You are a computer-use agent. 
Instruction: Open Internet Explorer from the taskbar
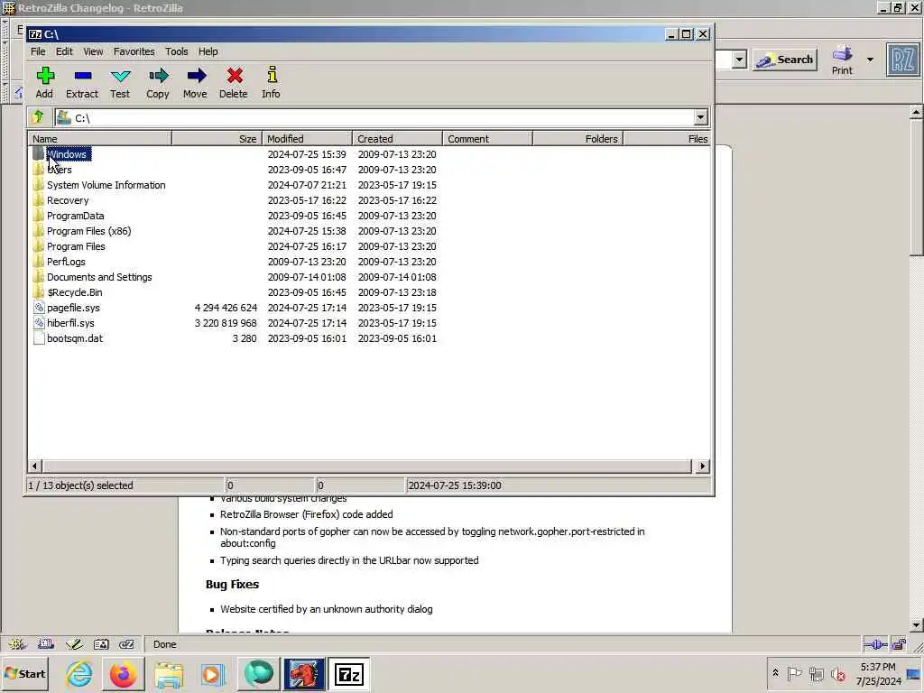coord(79,674)
